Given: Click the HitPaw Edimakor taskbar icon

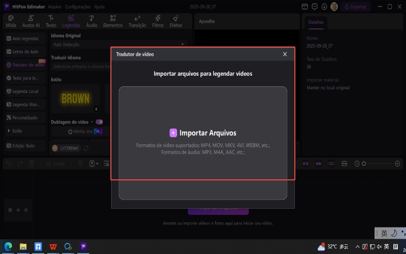Looking at the screenshot, I should click(x=83, y=246).
